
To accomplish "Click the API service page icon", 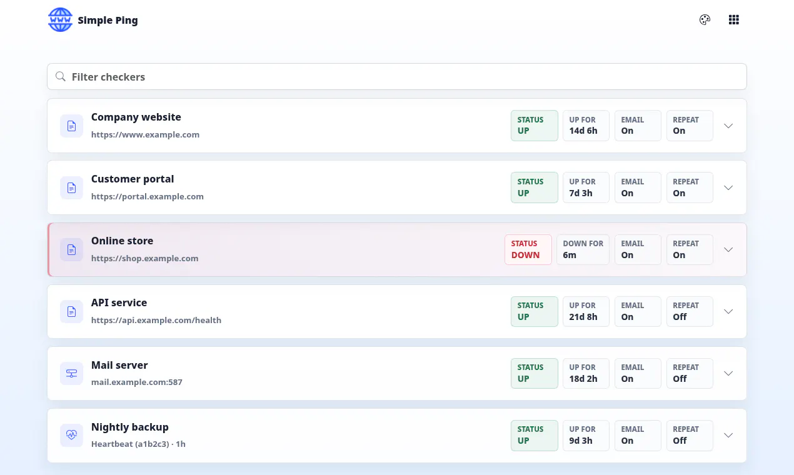I will (x=71, y=311).
